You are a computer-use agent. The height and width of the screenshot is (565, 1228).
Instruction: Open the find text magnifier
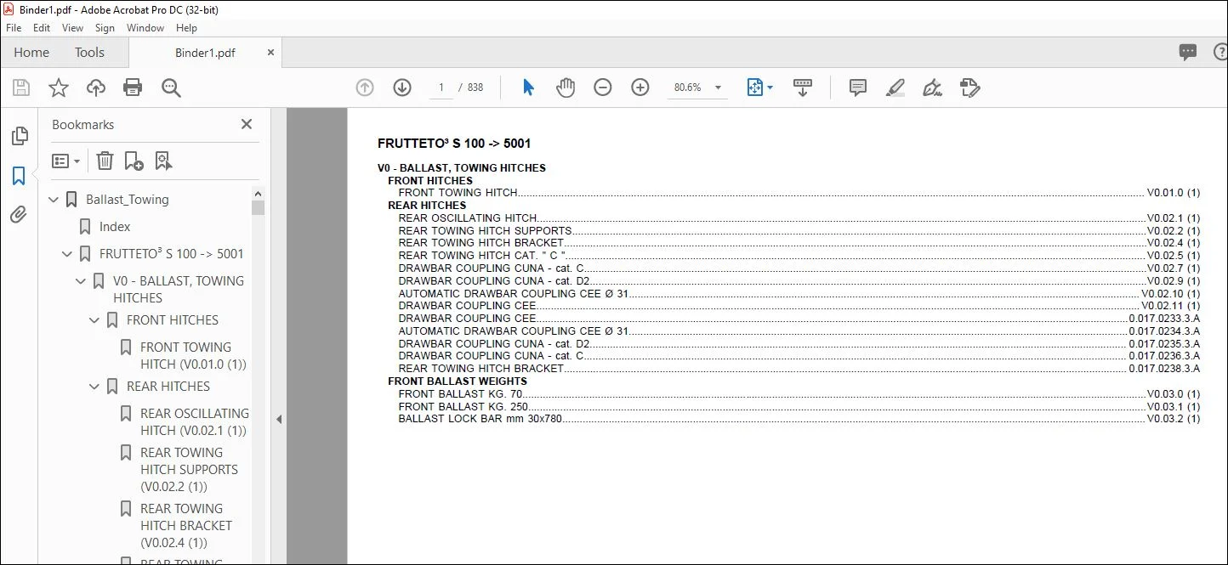coord(171,88)
